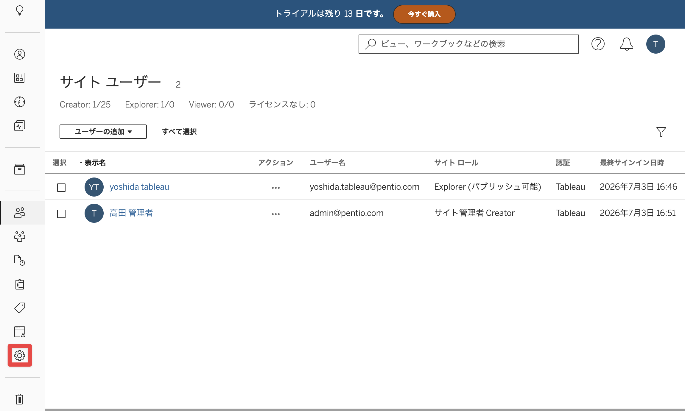The image size is (685, 411).
Task: Tick the checkbox for yoshida tableau
Action: (61, 188)
